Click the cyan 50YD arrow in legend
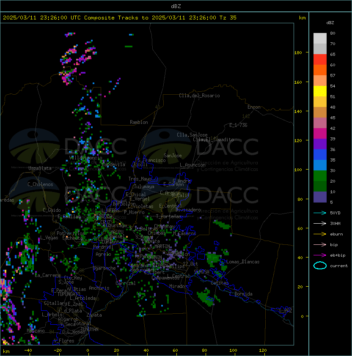 point(320,213)
